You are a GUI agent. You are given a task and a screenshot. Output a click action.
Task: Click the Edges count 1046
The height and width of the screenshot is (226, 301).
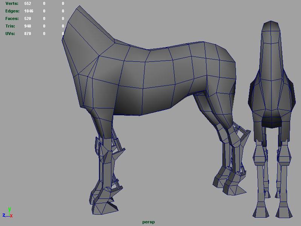[x=29, y=11]
